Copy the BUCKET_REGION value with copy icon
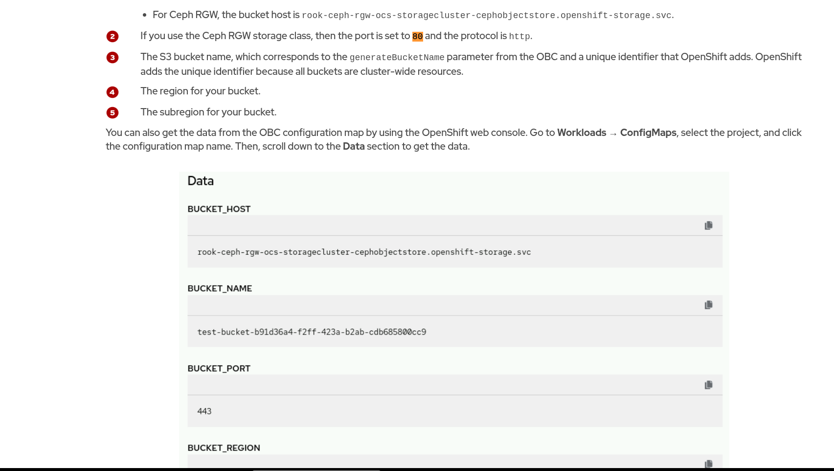Screen dimensions: 834x471 tap(708, 464)
